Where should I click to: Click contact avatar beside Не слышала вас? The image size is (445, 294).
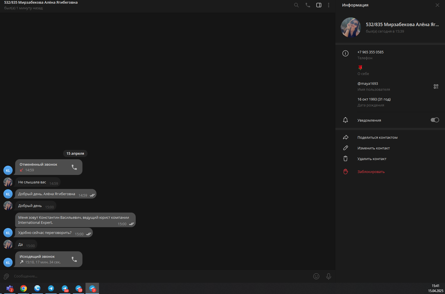click(8, 182)
